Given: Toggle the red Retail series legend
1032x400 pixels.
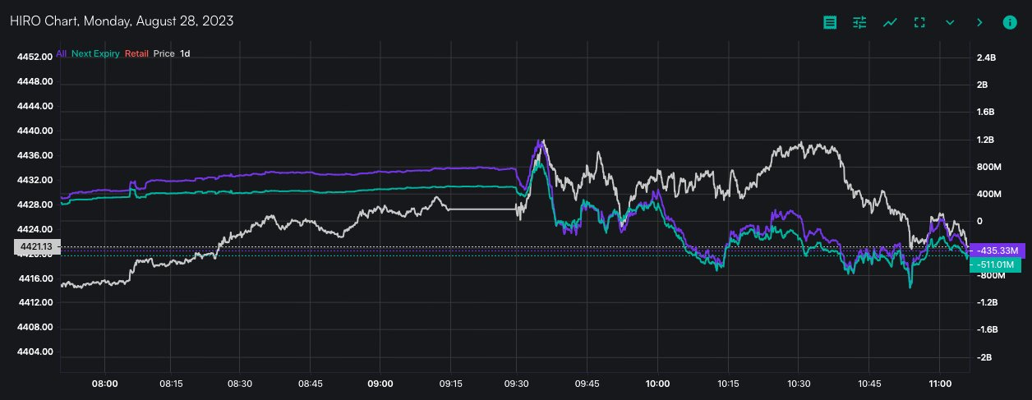Looking at the screenshot, I should 136,53.
